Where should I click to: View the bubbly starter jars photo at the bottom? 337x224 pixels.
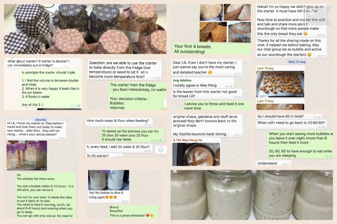click(x=252, y=195)
